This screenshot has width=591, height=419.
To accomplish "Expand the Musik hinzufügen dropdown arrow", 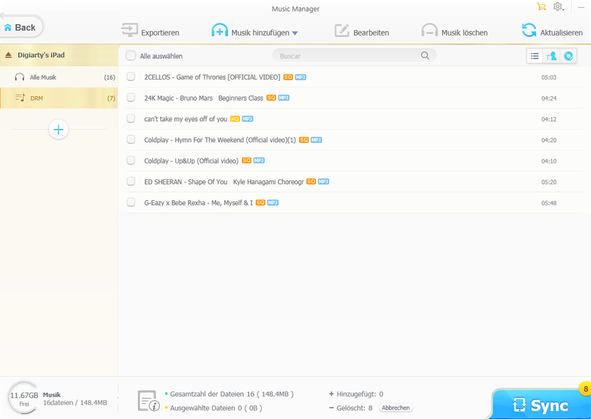I will [295, 33].
